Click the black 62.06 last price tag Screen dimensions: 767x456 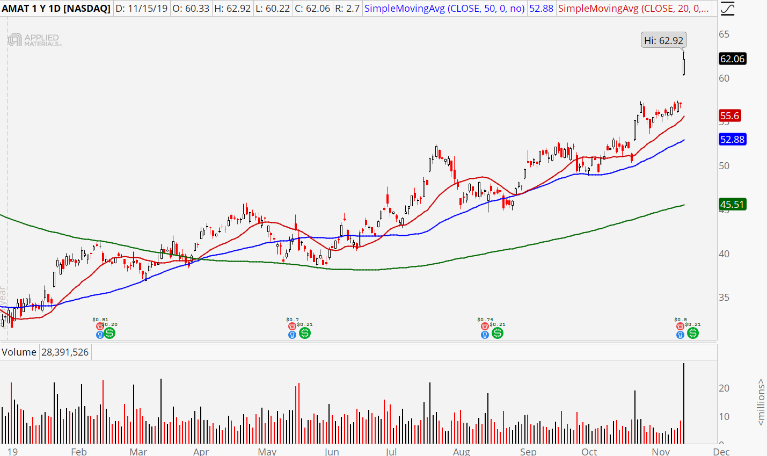click(x=733, y=59)
